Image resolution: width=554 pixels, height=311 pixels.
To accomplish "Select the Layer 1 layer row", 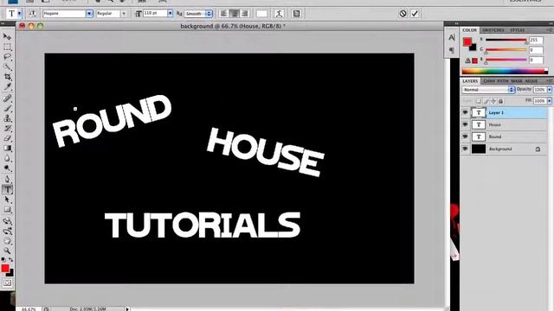I will pyautogui.click(x=504, y=112).
